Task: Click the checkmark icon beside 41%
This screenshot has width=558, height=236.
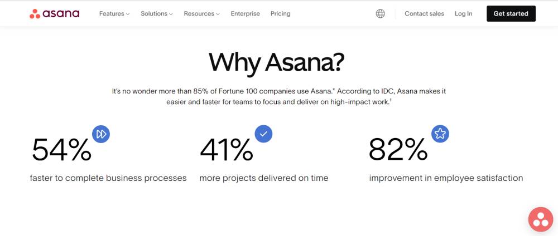Action: click(264, 134)
